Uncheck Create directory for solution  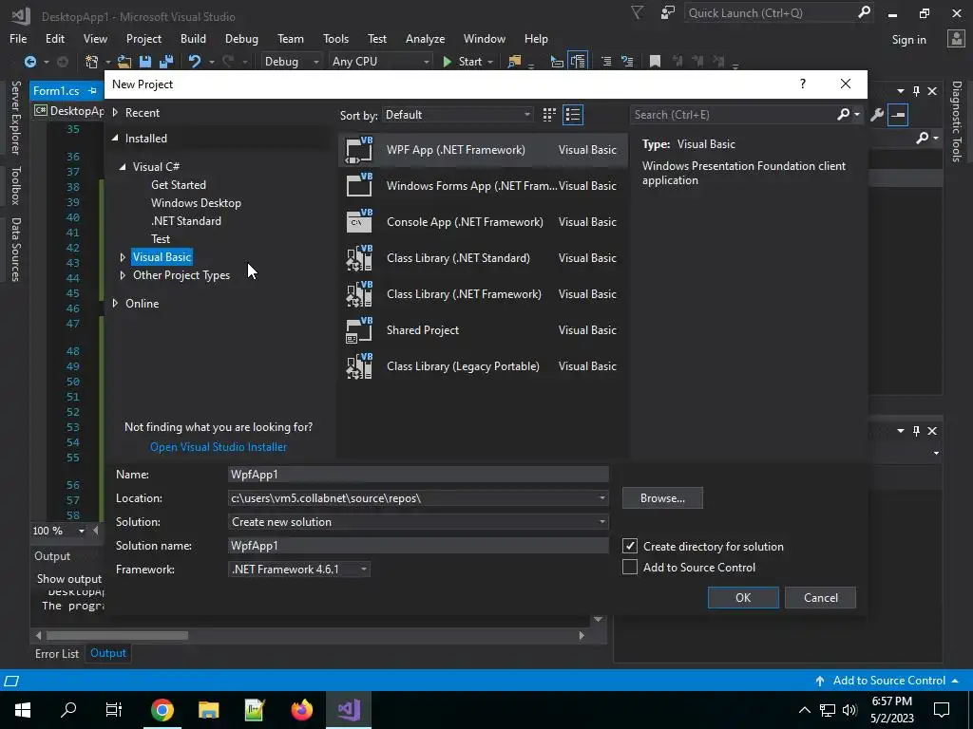click(630, 546)
